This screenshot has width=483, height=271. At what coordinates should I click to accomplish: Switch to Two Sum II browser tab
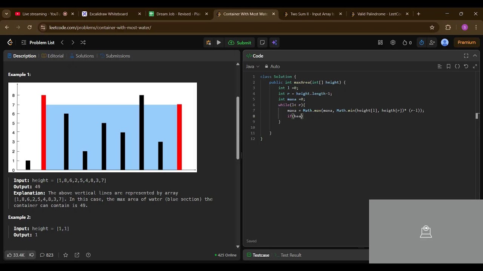click(312, 14)
